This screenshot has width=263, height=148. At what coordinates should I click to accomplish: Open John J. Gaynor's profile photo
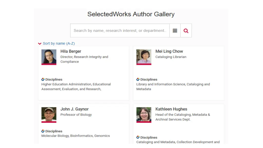coord(49,115)
